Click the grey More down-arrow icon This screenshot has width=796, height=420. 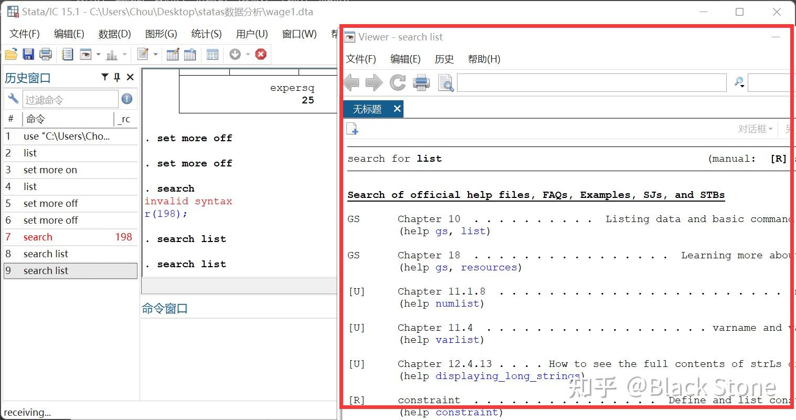tap(235, 54)
